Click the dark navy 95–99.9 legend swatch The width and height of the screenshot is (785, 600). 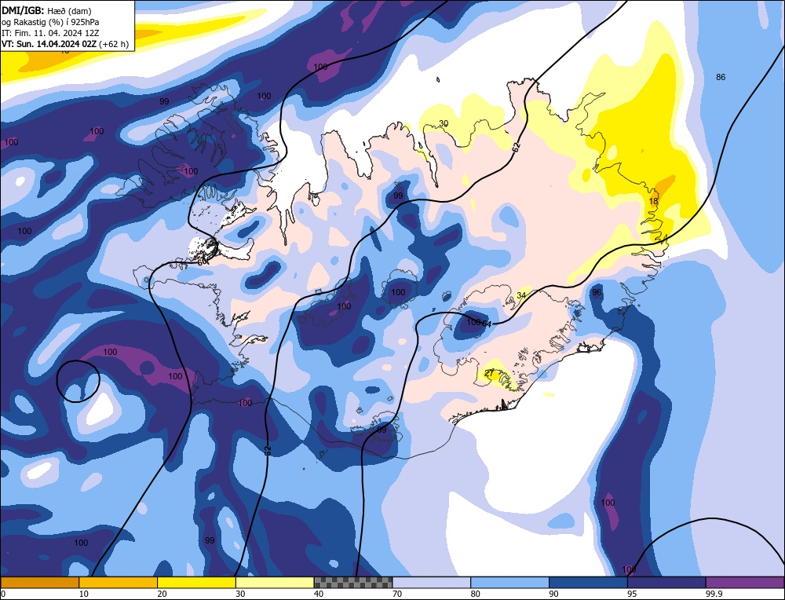point(666,582)
